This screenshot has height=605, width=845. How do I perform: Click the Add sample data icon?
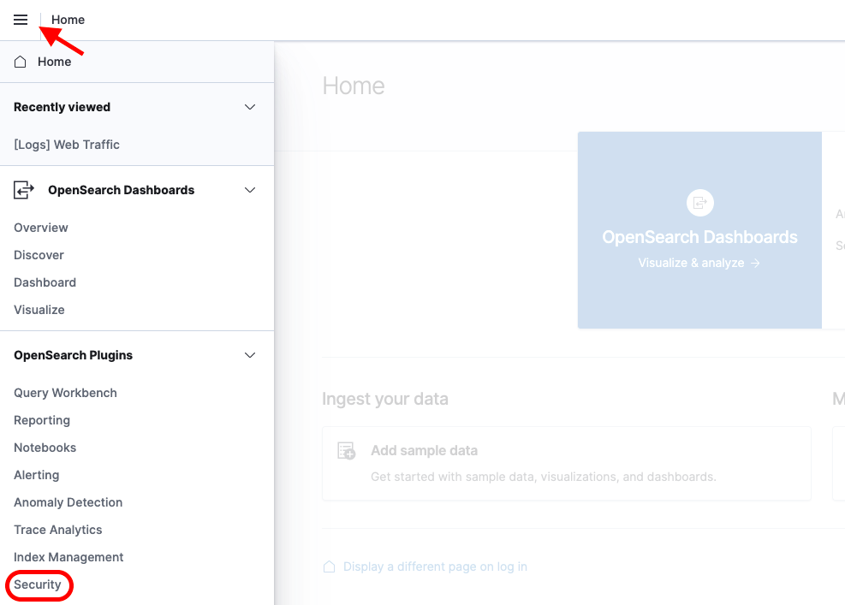[346, 450]
